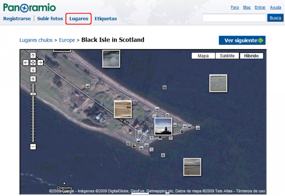Zoom in with plus button
This screenshot has width=285, height=196.
33,79
